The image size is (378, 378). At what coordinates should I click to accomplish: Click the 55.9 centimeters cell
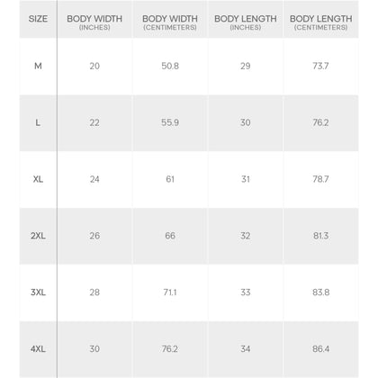pyautogui.click(x=170, y=122)
